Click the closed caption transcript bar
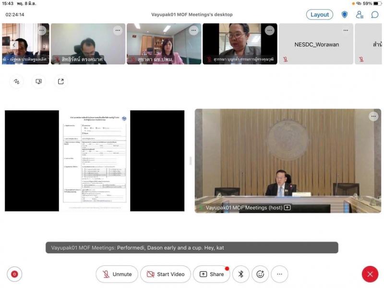Screen dimensions: 384x288 click(x=192, y=248)
